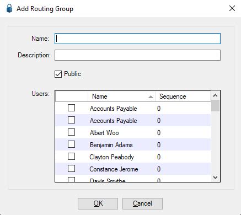Focus the Name text field
Image resolution: width=241 pixels, height=215 pixels.
(137, 39)
